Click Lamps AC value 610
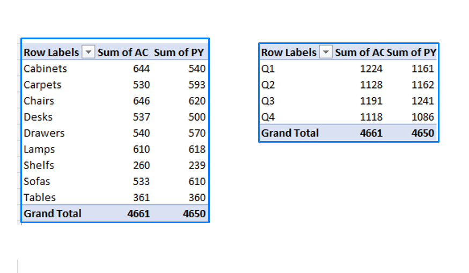This screenshot has width=469, height=273. click(141, 149)
